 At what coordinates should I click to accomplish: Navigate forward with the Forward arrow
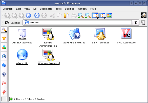(21, 15)
